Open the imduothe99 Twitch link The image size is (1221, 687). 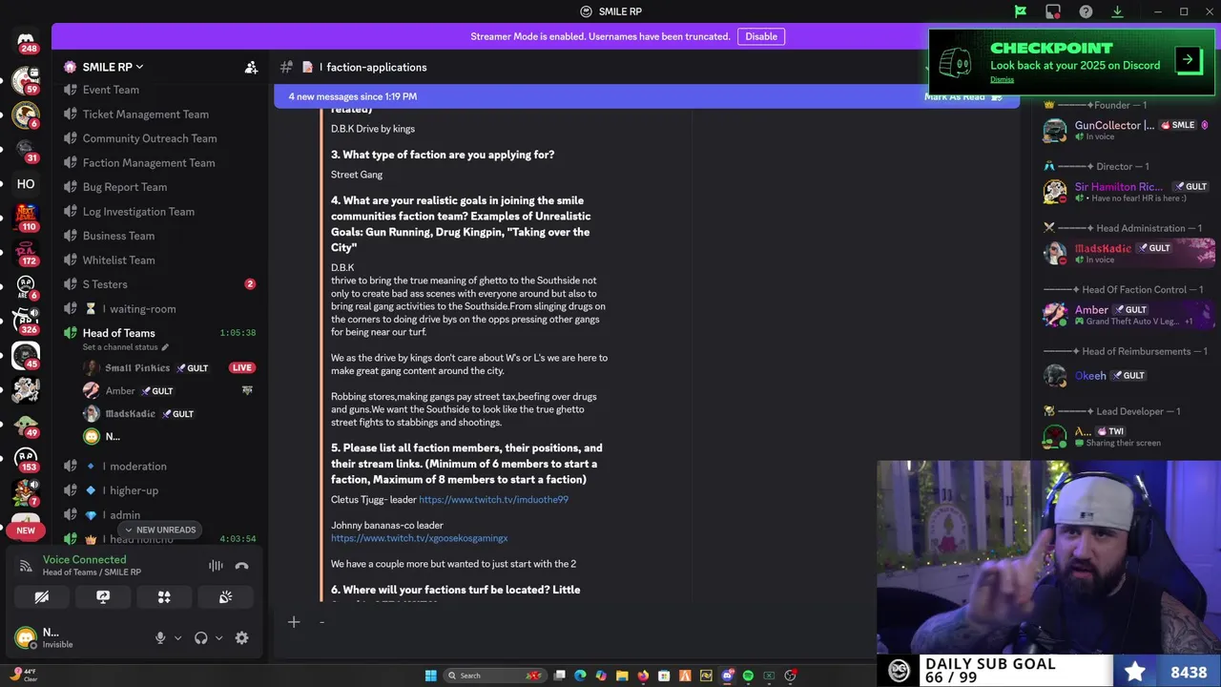point(493,500)
